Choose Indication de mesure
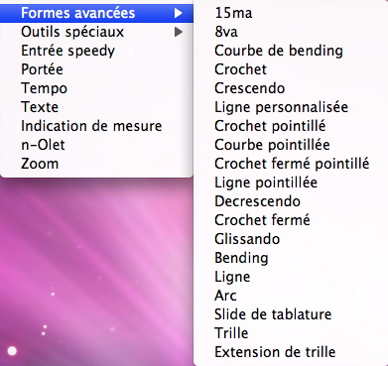 [x=96, y=126]
